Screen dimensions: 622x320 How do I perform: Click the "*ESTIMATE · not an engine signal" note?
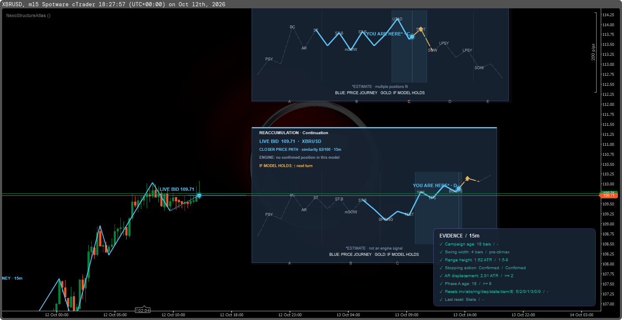(x=374, y=248)
